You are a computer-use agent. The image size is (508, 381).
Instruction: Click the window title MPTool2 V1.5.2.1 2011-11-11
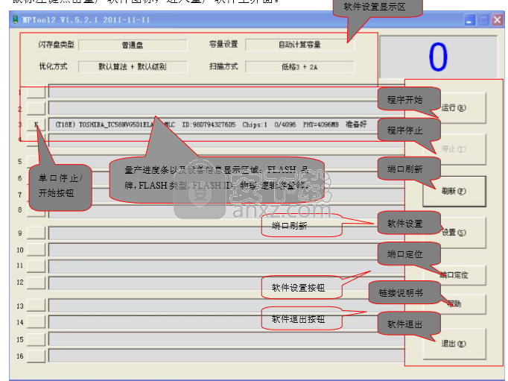(86, 20)
